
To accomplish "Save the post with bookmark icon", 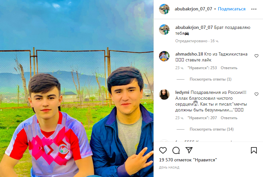I will (x=254, y=150).
